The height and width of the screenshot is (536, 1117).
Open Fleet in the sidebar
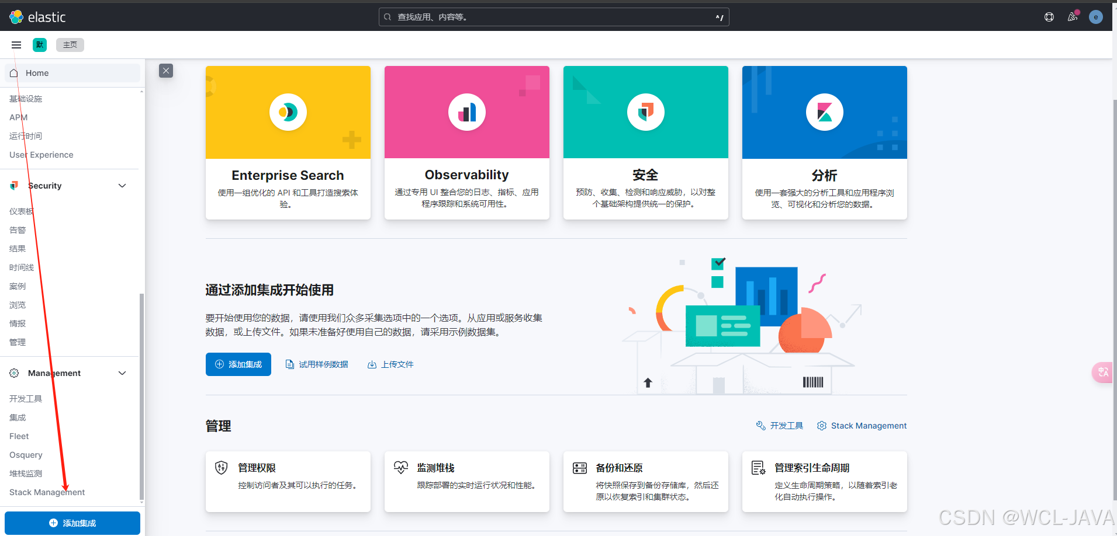pyautogui.click(x=19, y=436)
